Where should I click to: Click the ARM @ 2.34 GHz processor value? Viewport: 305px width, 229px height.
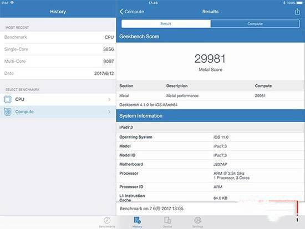[228, 174]
